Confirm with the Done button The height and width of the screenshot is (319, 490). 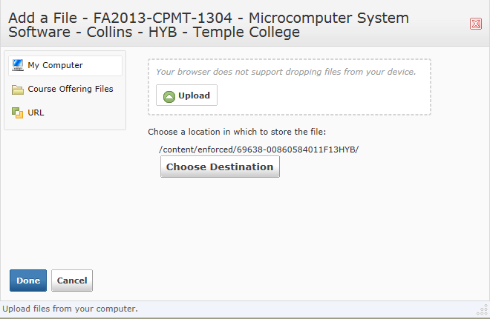click(x=28, y=281)
